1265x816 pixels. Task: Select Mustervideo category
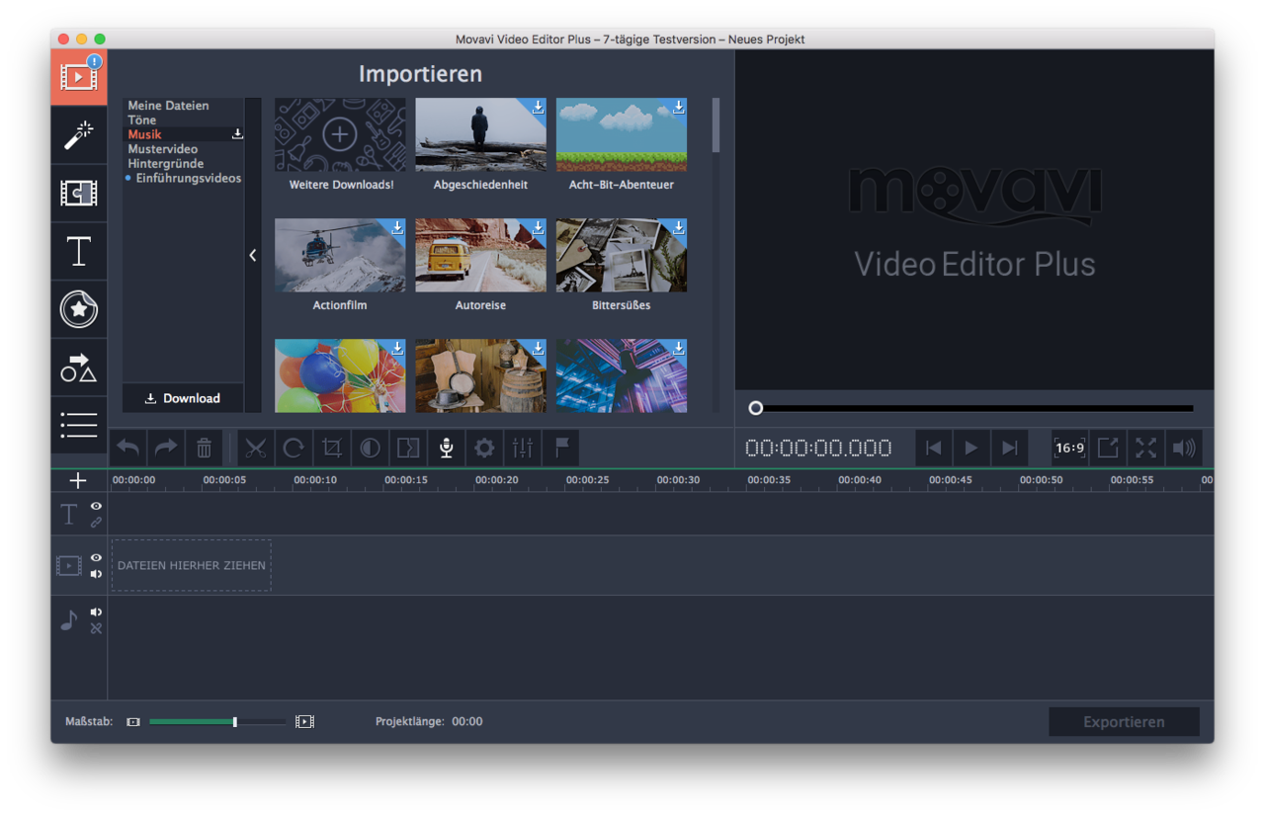coord(163,149)
